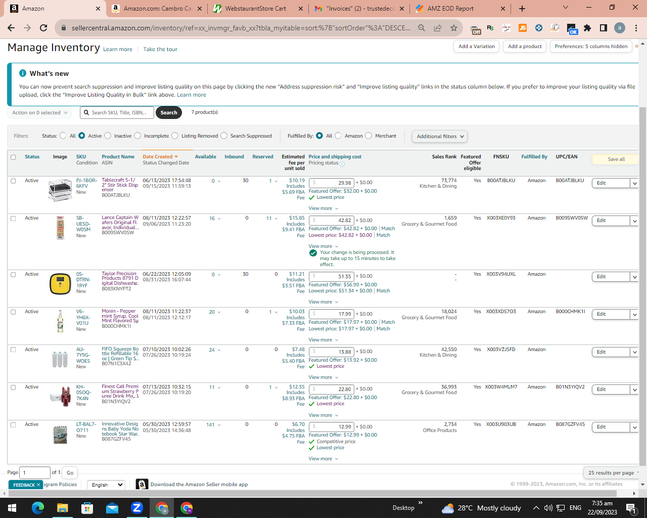647x518 pixels.
Task: Expand the Available quantity arrow for Baby Yoda notebook
Action: tap(219, 425)
